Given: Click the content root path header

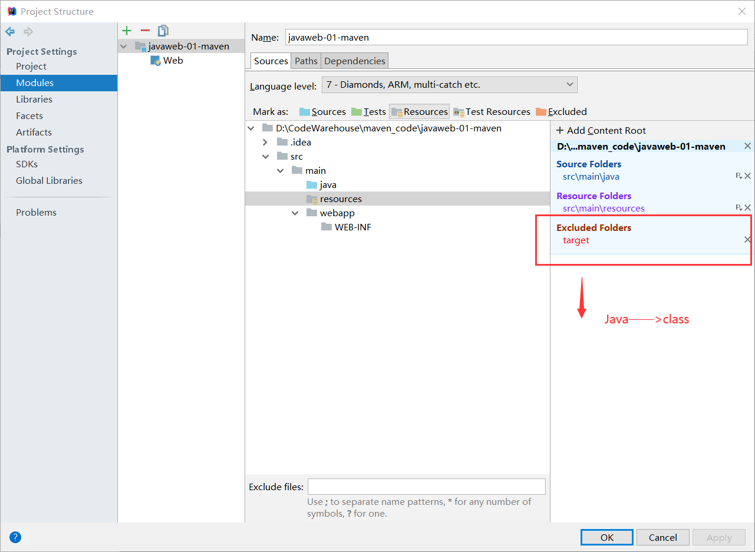Looking at the screenshot, I should click(x=641, y=146).
